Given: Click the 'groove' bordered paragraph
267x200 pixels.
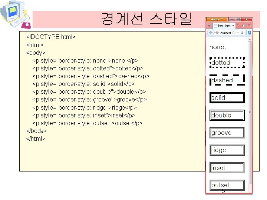Looking at the screenshot, I should (227, 133).
